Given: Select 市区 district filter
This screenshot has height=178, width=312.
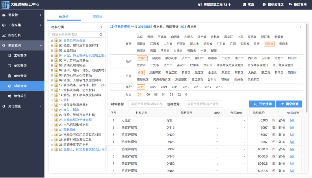Looking at the screenshot, I should click(x=141, y=73).
